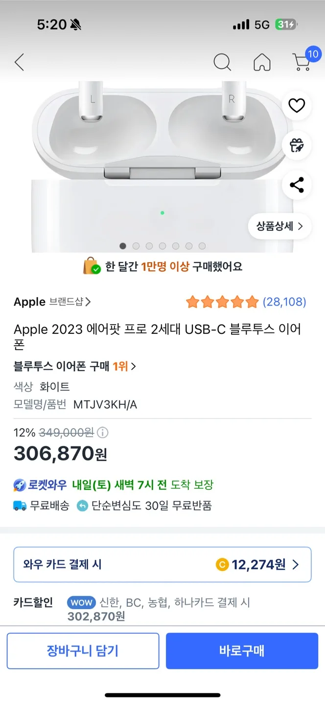Image resolution: width=325 pixels, height=704 pixels.
Task: Tap the gift icon button
Action: tap(297, 145)
